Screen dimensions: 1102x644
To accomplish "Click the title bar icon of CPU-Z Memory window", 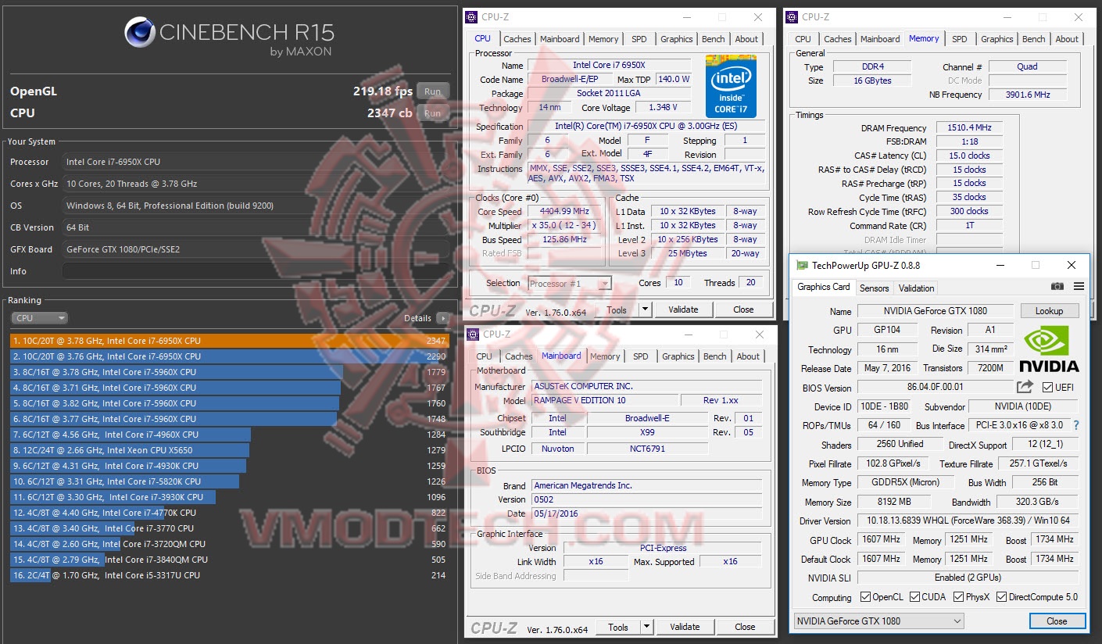I will coord(792,16).
